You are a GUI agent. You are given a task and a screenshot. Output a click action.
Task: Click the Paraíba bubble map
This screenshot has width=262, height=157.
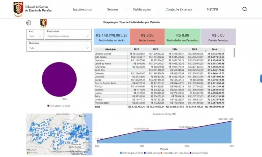coord(59,134)
